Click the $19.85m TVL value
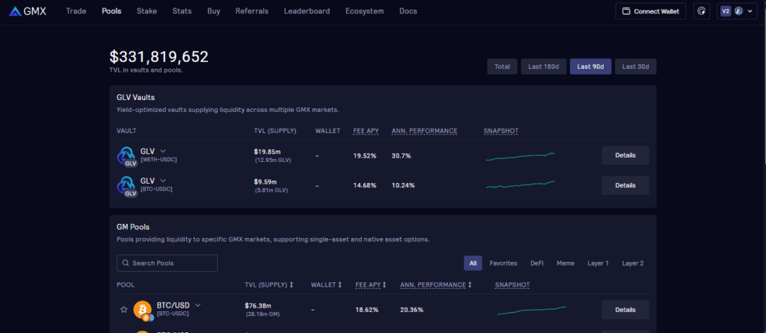 [266, 152]
